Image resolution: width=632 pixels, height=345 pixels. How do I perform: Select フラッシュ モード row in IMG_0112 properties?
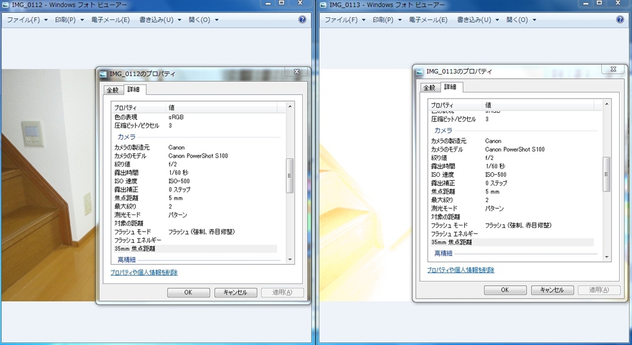click(194, 232)
